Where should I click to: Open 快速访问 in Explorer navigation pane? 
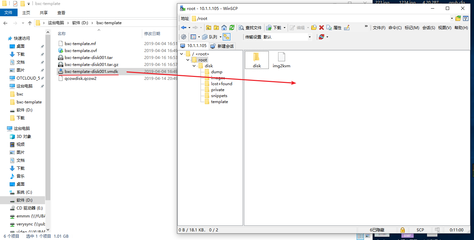(22, 38)
